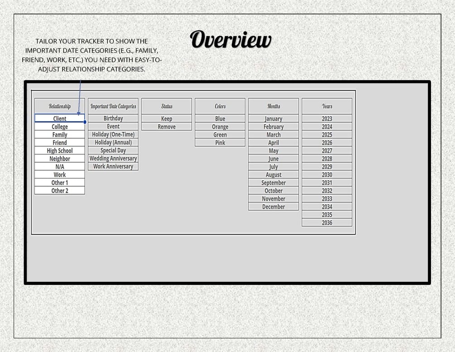The image size is (455, 352).
Task: Click the Important Date Categories header
Action: click(x=113, y=106)
